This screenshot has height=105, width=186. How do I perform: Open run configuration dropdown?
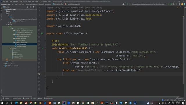(x=148, y=4)
